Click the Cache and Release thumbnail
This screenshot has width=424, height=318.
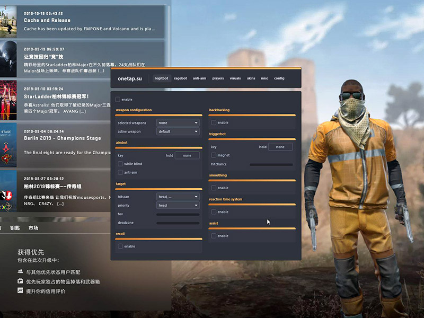[x=8, y=22]
